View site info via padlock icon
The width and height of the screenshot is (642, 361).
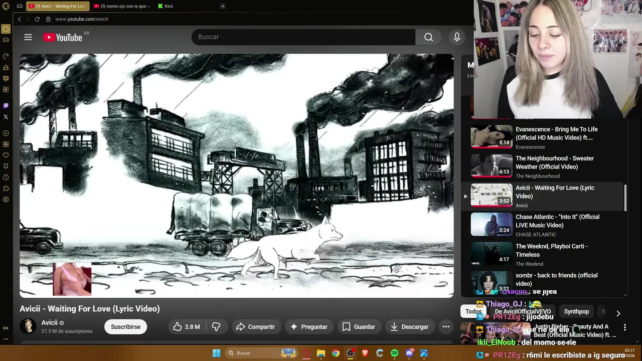(x=48, y=19)
